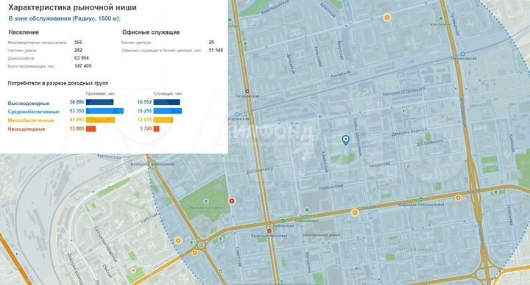This screenshot has height=285, width=530.
Task: Click the Советская street label
Action: 239,257
